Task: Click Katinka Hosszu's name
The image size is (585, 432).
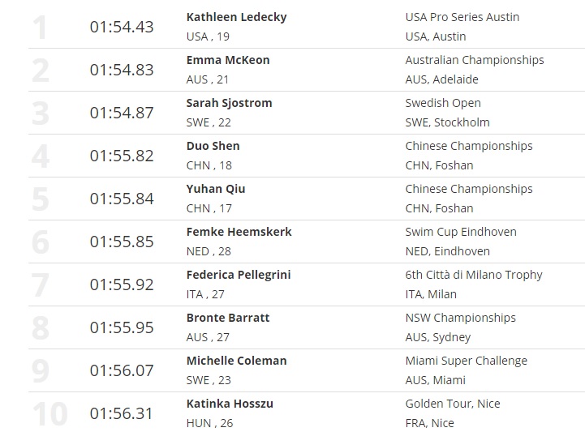Action: pos(228,404)
